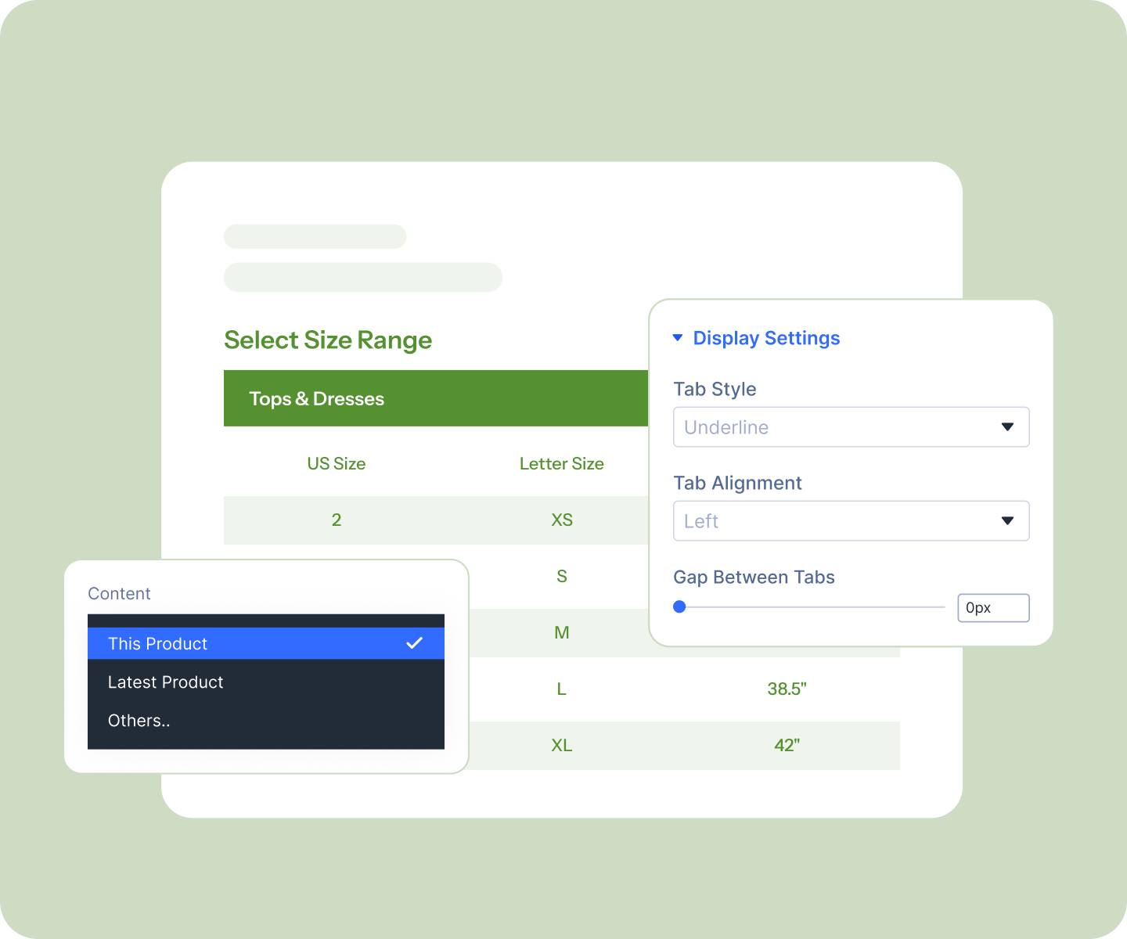Click the 42" measurement cell
Screen dimensions: 1127x939
(787, 746)
